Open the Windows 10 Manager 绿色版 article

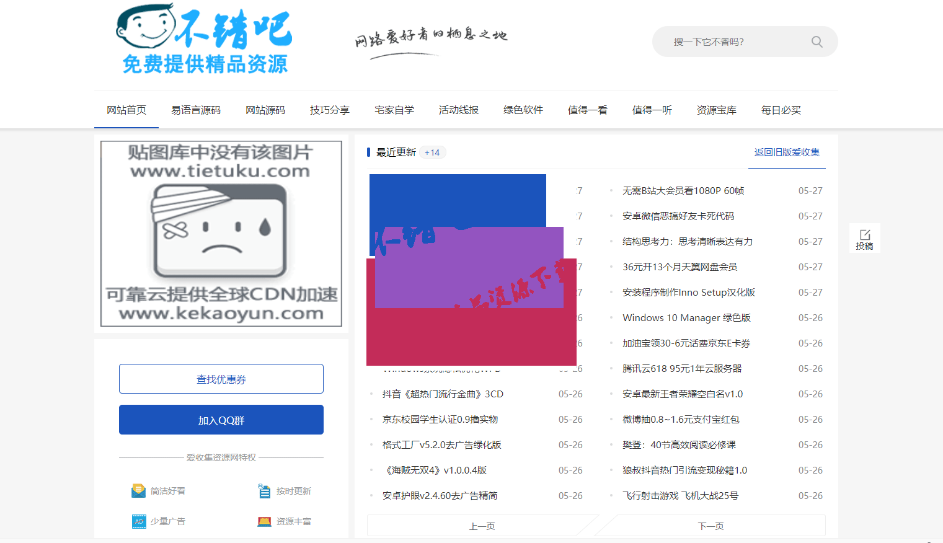(686, 317)
